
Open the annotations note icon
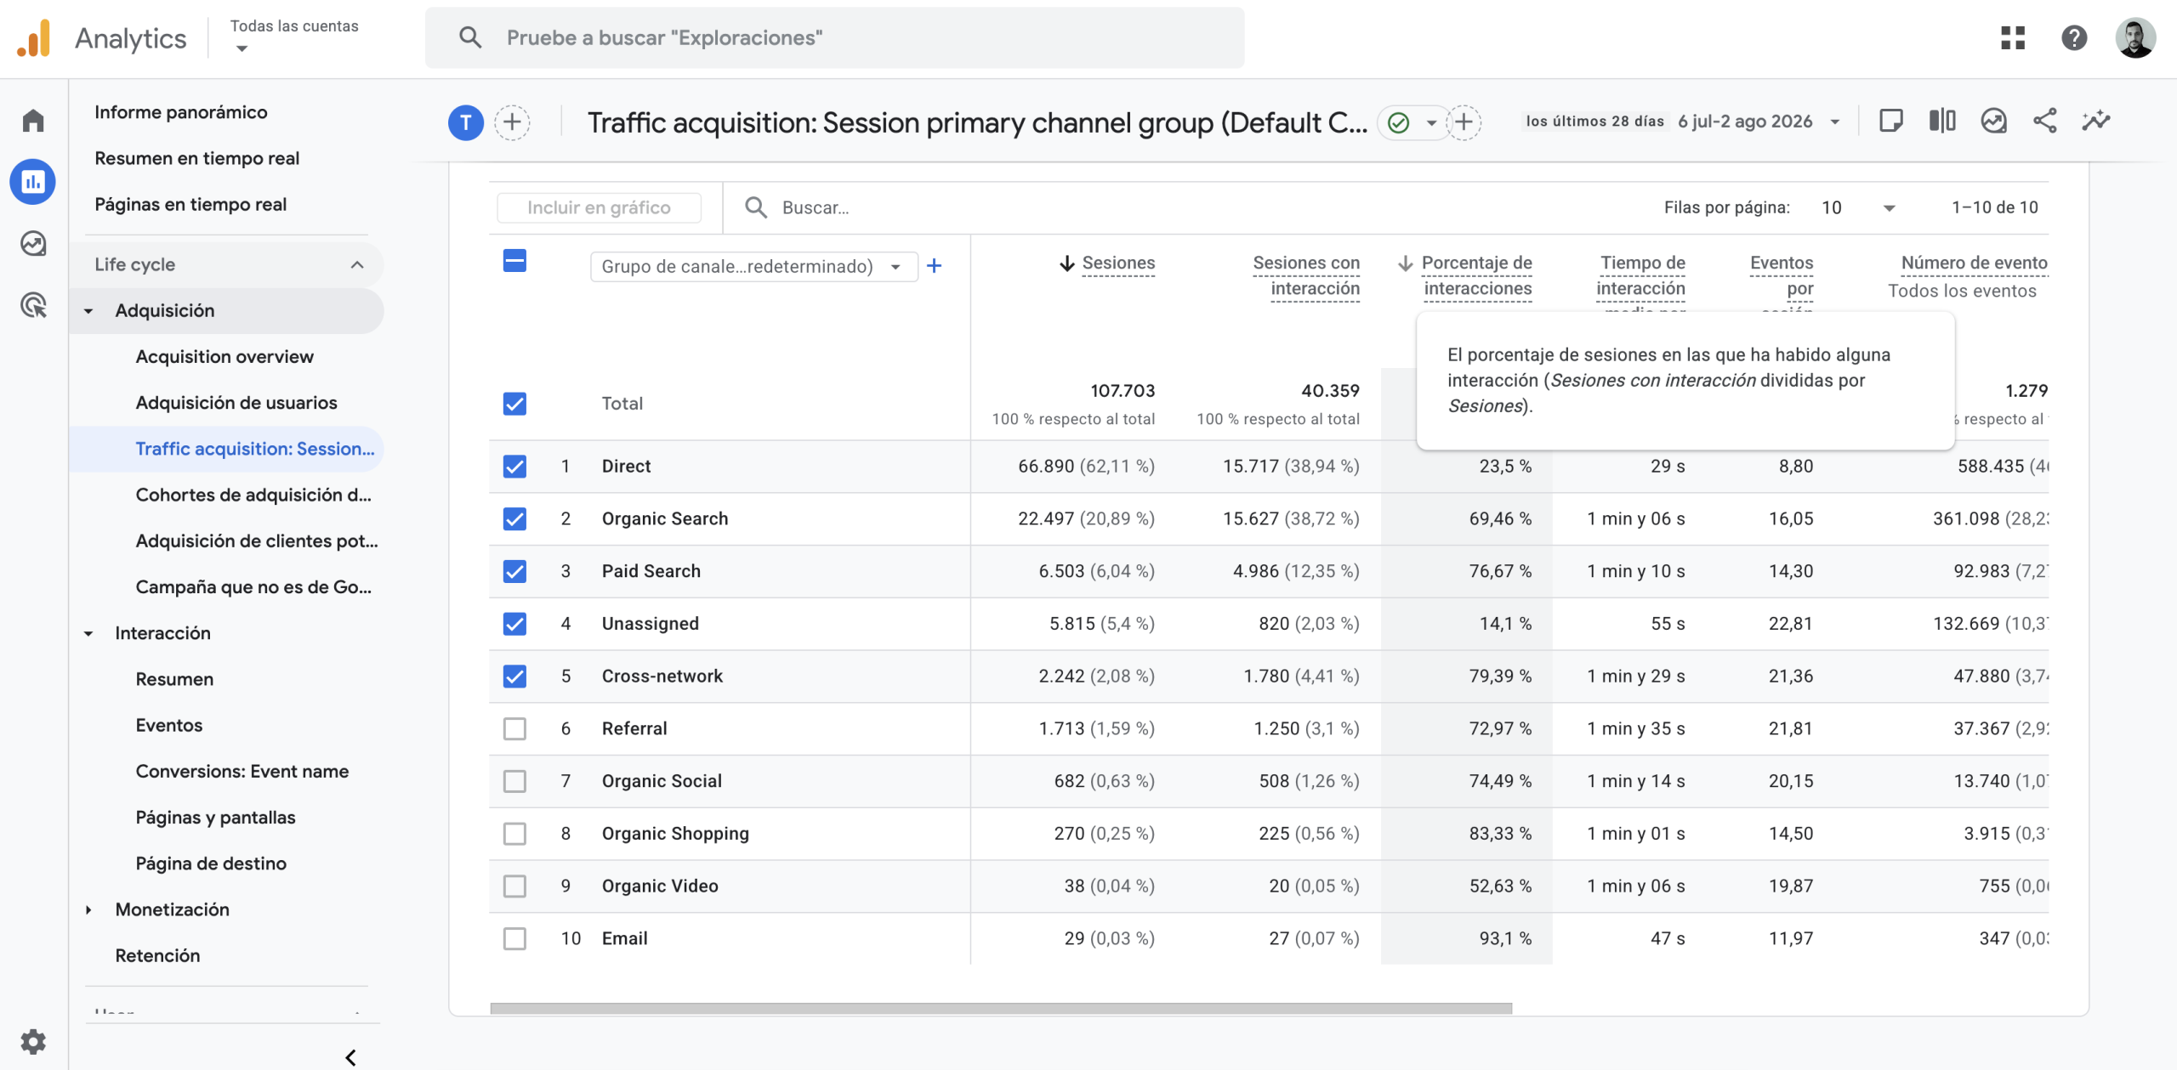tap(1890, 121)
